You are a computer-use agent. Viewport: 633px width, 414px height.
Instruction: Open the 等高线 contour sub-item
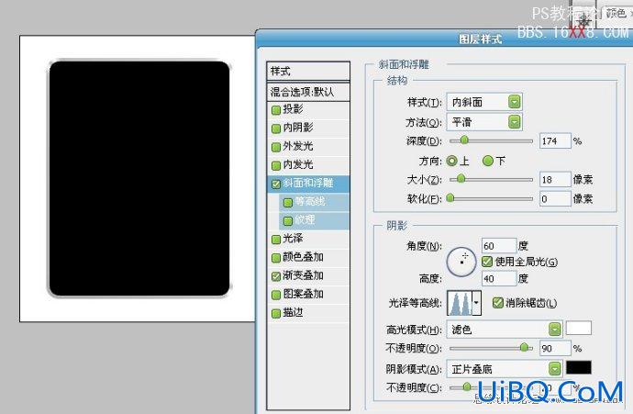pos(314,202)
